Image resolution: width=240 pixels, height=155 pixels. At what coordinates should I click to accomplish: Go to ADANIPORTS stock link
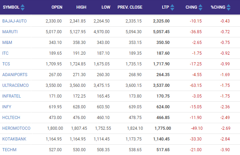(15, 75)
